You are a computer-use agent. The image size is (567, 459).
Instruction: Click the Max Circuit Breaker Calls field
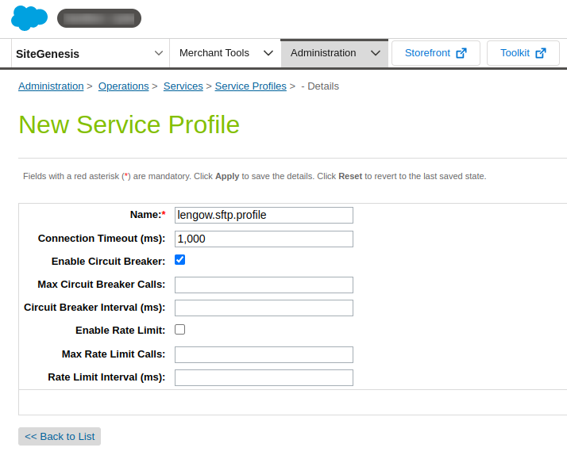264,285
